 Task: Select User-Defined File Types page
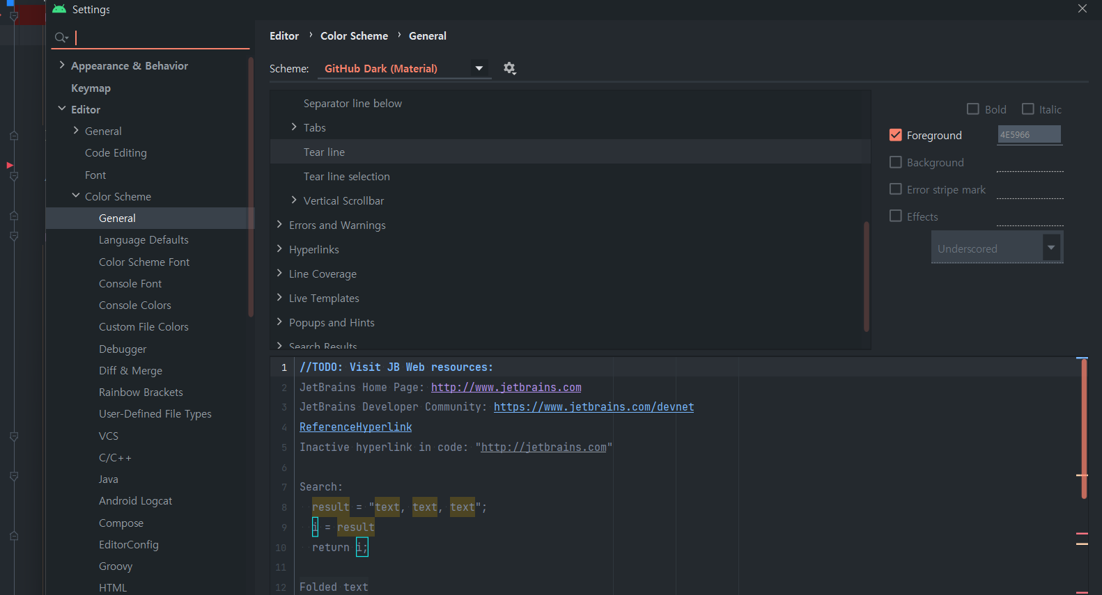click(155, 413)
